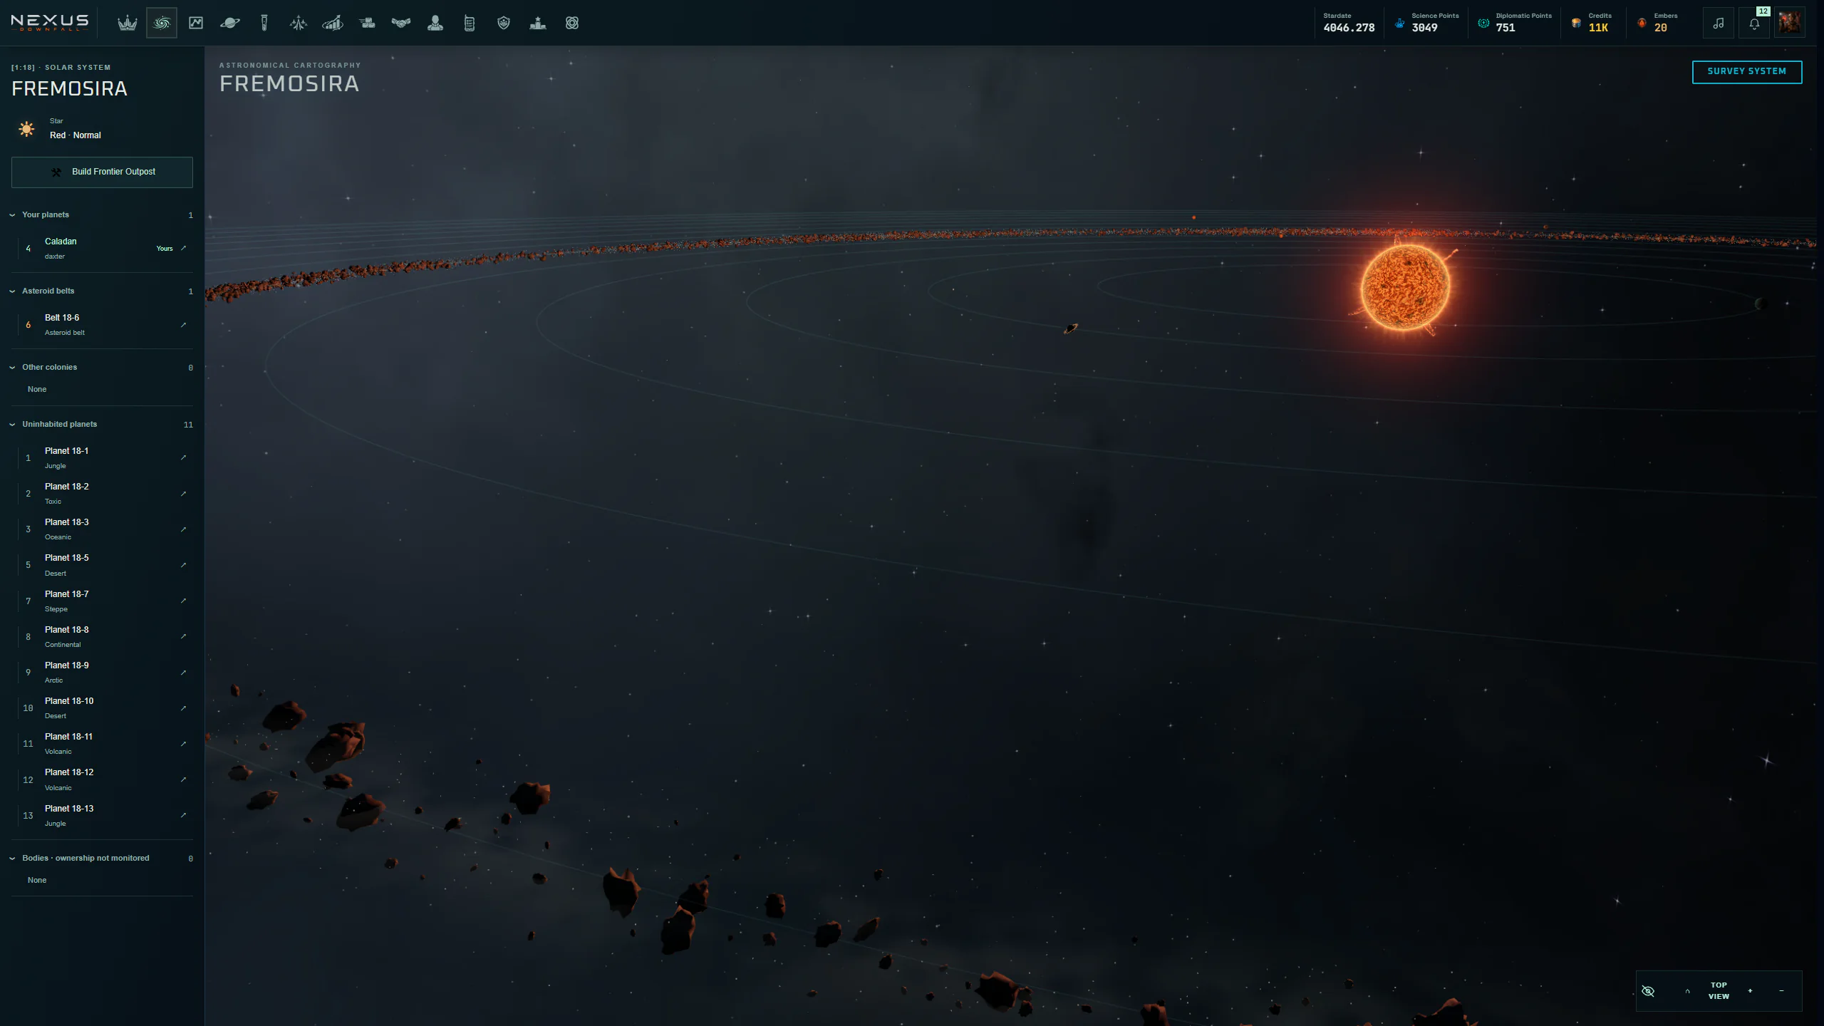Select Planet 18-8 Continental row

pos(102,637)
